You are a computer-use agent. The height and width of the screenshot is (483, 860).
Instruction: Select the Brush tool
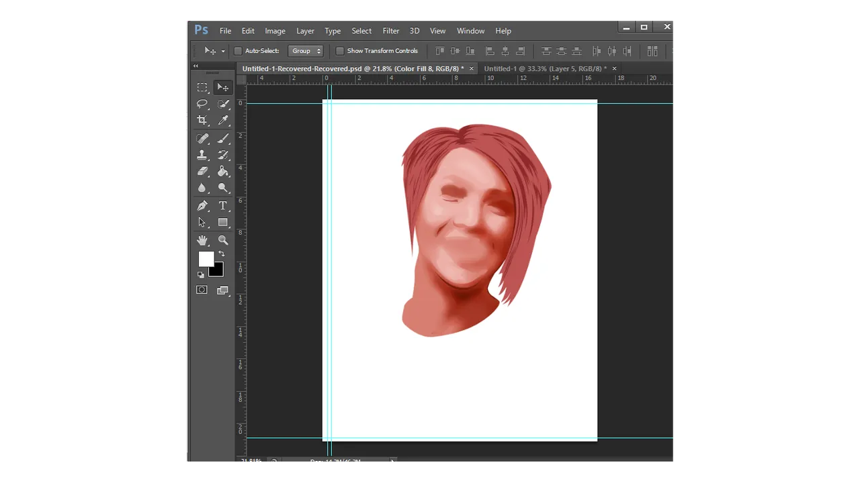(223, 138)
